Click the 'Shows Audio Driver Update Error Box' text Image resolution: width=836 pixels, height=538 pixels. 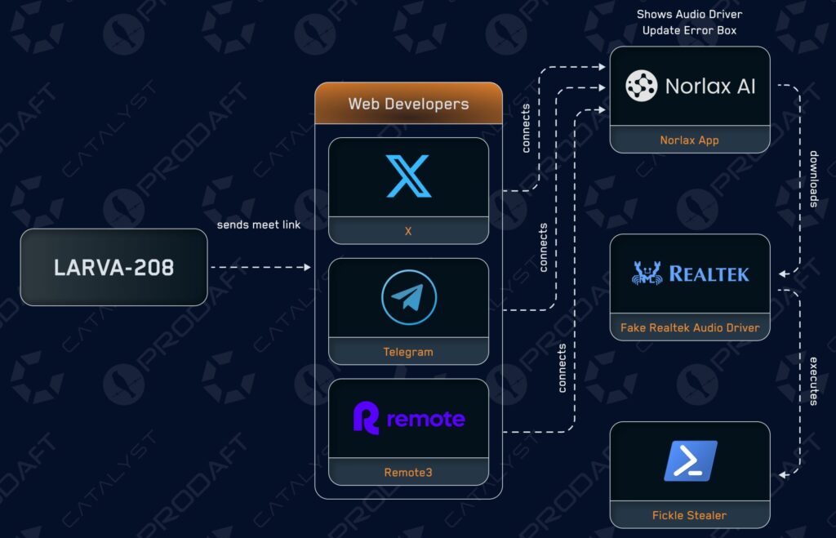pyautogui.click(x=689, y=22)
